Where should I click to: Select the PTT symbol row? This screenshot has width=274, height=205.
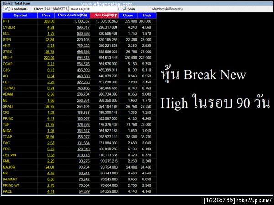point(79,21)
